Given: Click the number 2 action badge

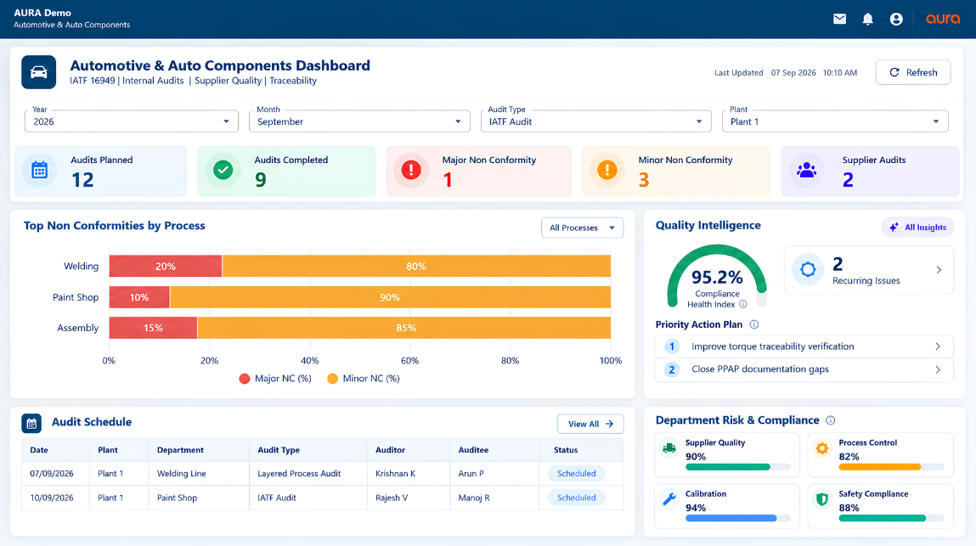Looking at the screenshot, I should tap(672, 370).
